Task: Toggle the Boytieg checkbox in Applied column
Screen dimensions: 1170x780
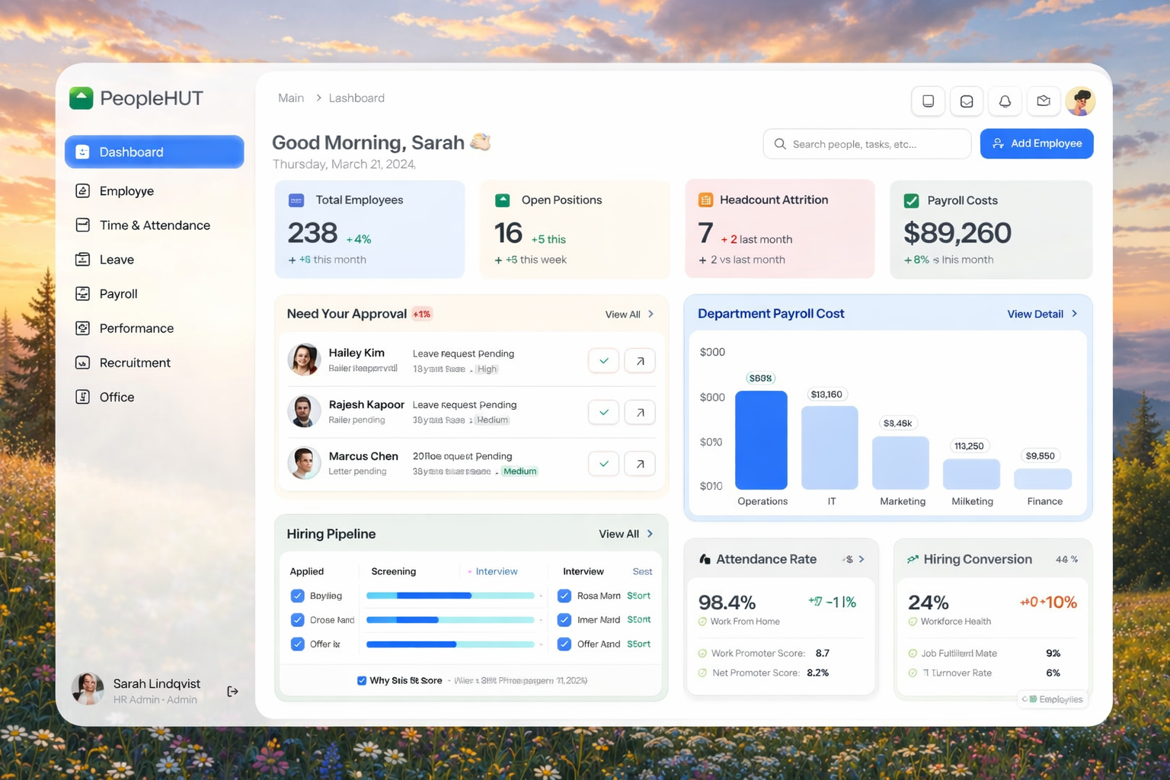Action: coord(298,596)
